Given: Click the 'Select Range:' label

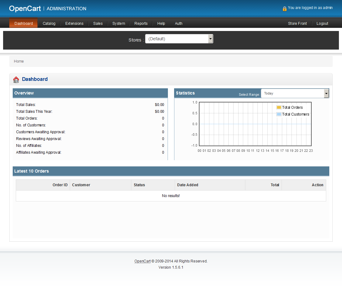Looking at the screenshot, I should [x=249, y=95].
